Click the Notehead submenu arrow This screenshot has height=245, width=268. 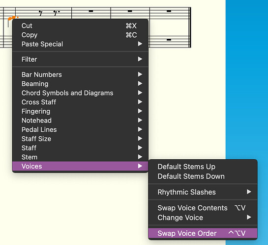coord(140,120)
